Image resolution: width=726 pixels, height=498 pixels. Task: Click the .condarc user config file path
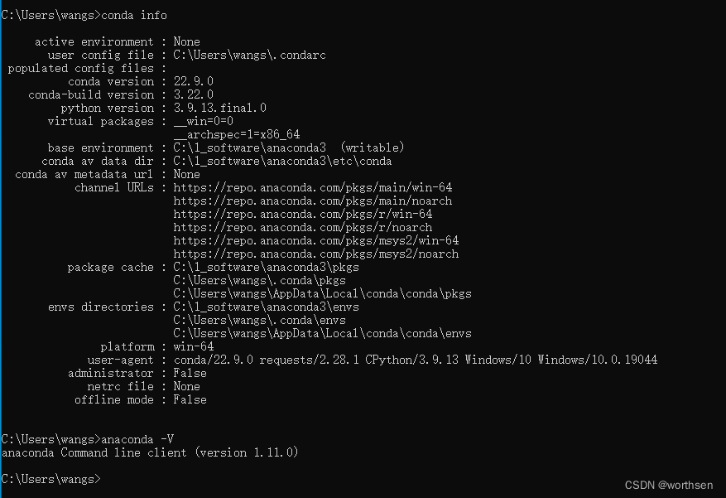(x=249, y=56)
